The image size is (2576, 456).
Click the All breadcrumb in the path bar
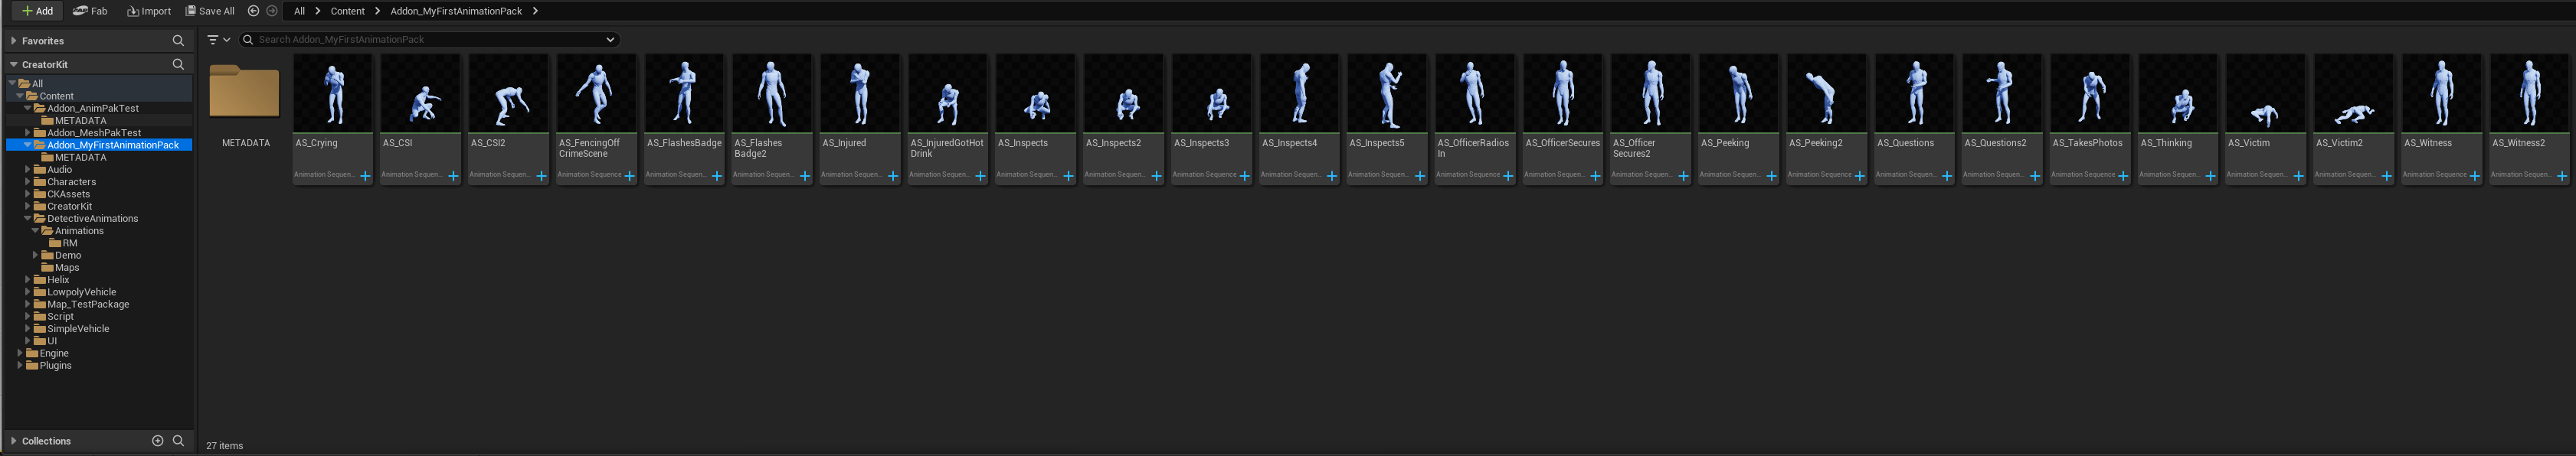pos(299,11)
